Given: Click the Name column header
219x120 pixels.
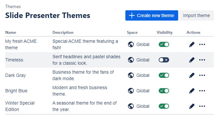Looking at the screenshot, I should tap(11, 32).
